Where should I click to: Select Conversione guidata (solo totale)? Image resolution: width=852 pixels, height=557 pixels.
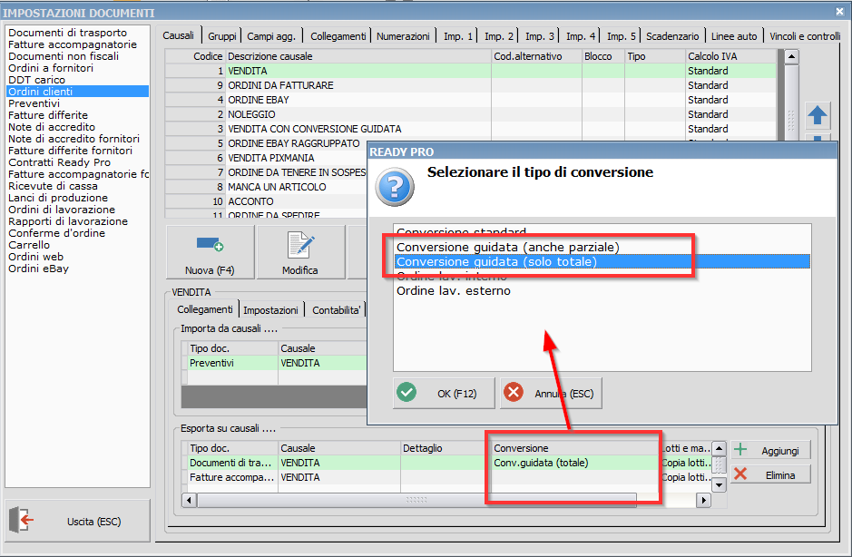(x=602, y=261)
